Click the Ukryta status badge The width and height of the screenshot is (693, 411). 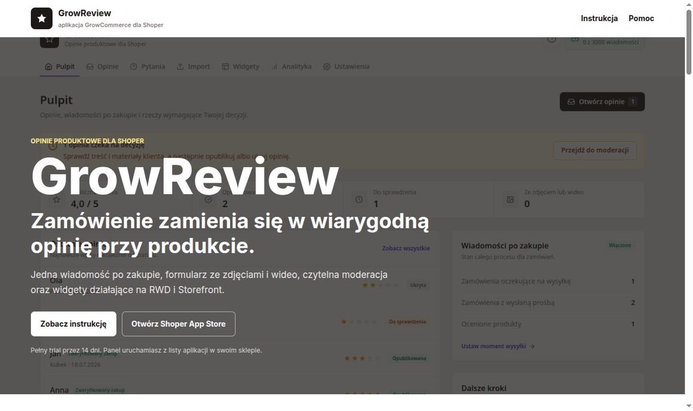coord(418,285)
